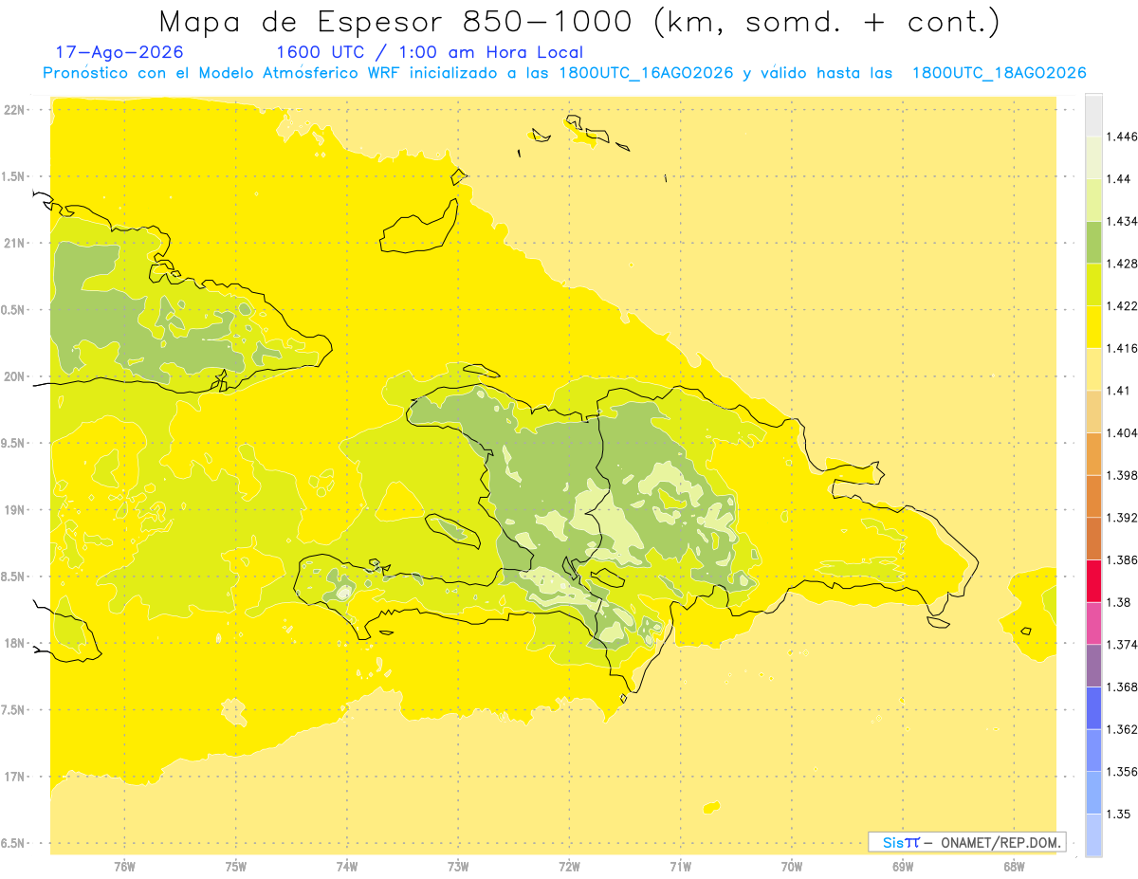This screenshot has width=1138, height=879.
Task: Click the legend value 1.374
Action: (1122, 645)
